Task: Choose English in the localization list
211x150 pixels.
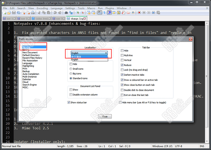Action: click(x=89, y=60)
